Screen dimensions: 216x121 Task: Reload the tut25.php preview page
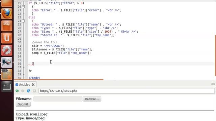point(28,91)
